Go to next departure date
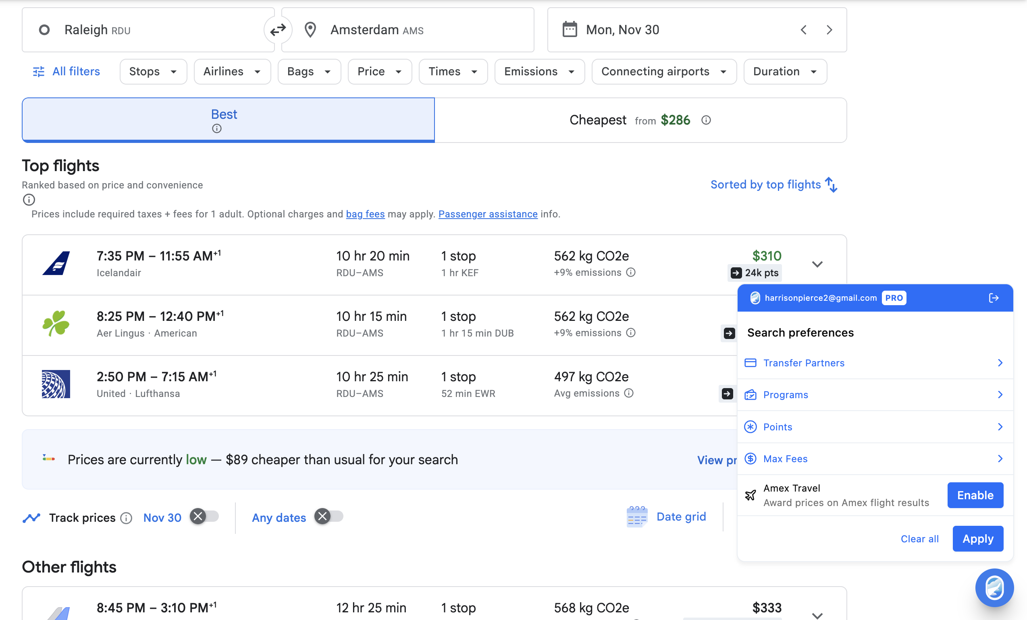1027x620 pixels. click(829, 30)
